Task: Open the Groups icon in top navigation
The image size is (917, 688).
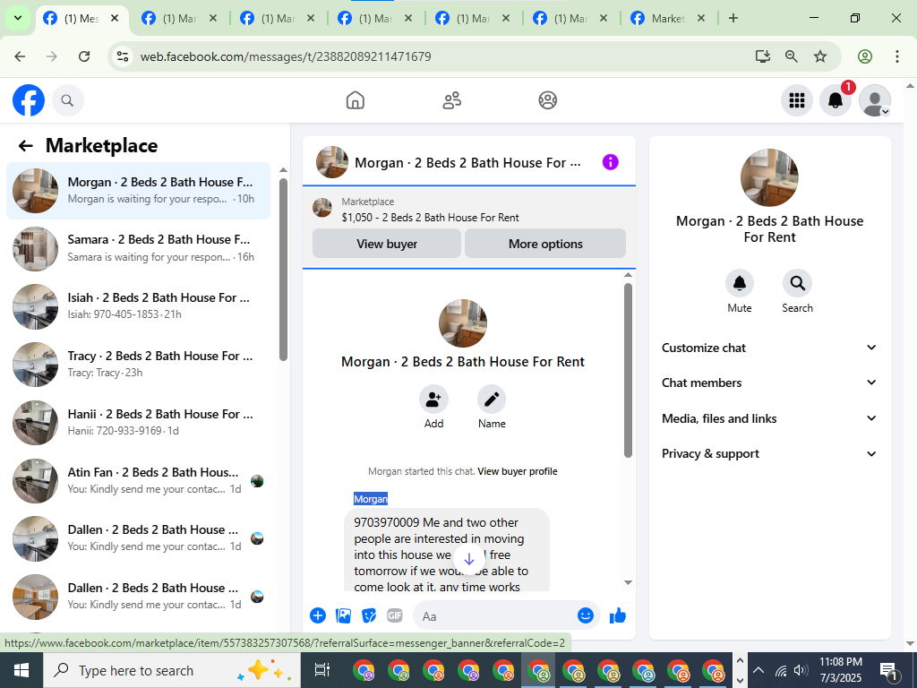Action: [547, 100]
